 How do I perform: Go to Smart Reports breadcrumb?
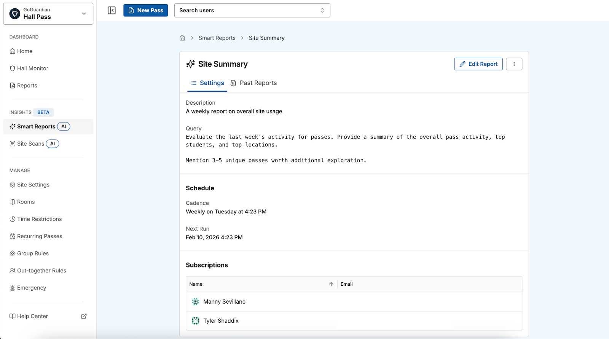217,38
